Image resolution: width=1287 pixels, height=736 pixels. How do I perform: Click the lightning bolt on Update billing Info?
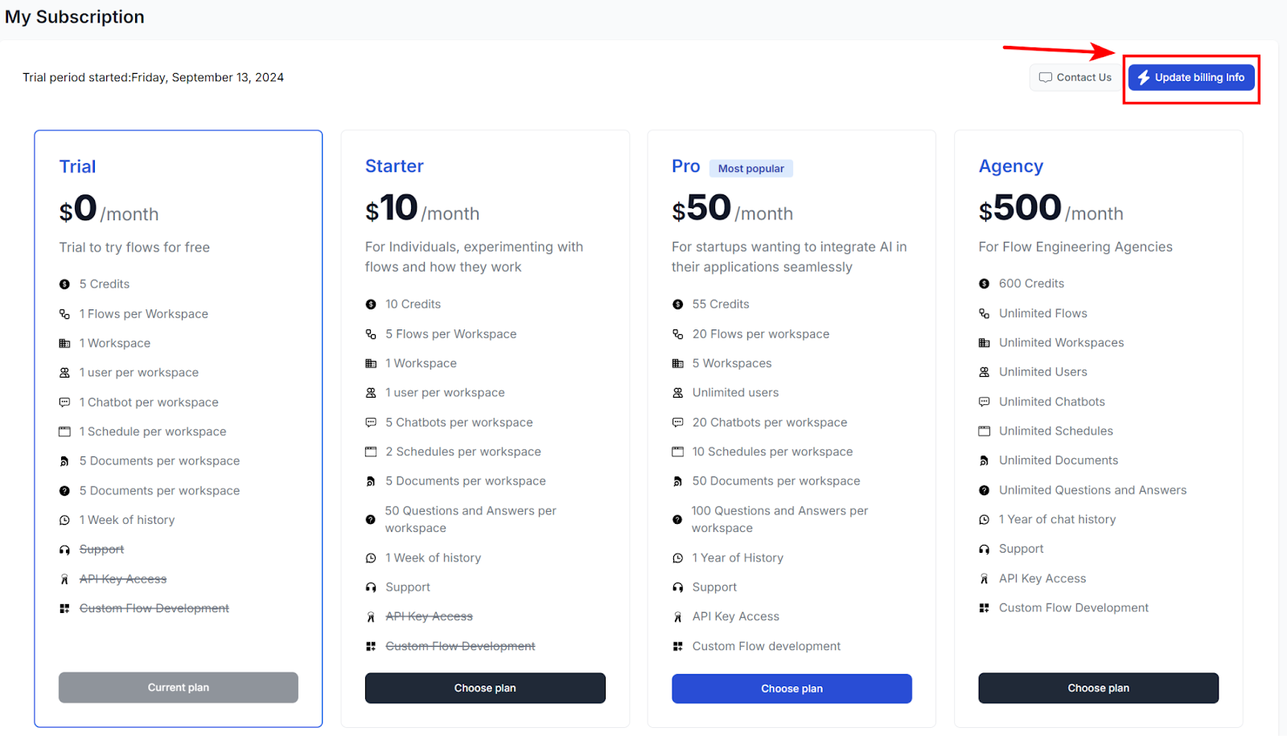[1144, 77]
